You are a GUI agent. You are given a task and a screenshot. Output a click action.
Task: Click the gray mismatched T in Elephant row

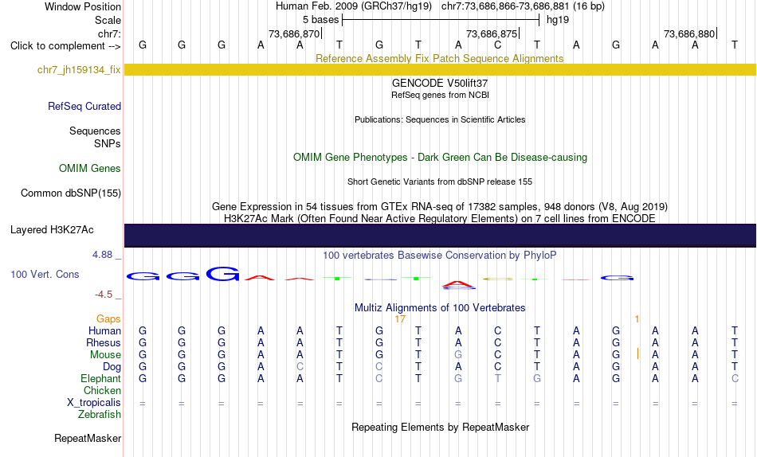click(498, 378)
